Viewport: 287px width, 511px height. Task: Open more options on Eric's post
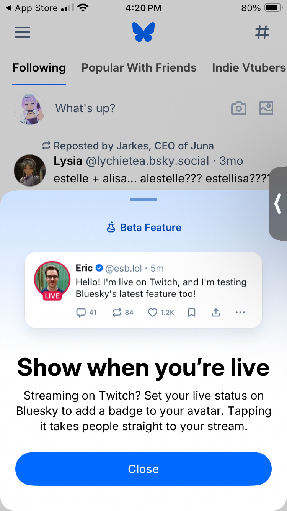coord(240,313)
